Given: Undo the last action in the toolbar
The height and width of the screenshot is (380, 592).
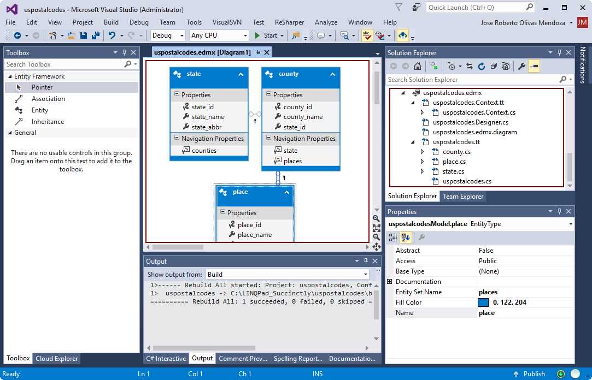Looking at the screenshot, I should point(112,35).
